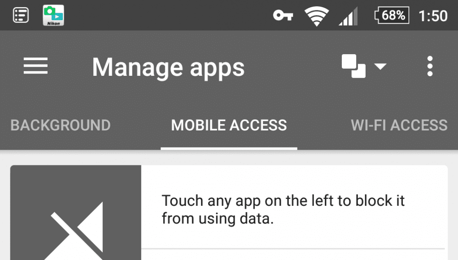
Task: Tap the cellular signal strength icon
Action: point(348,16)
